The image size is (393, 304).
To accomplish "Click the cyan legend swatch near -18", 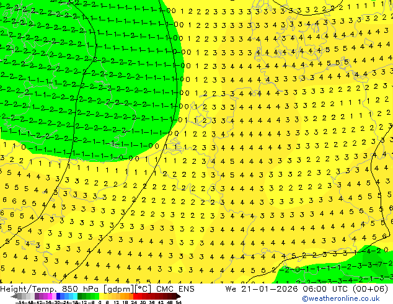I will (75, 297).
